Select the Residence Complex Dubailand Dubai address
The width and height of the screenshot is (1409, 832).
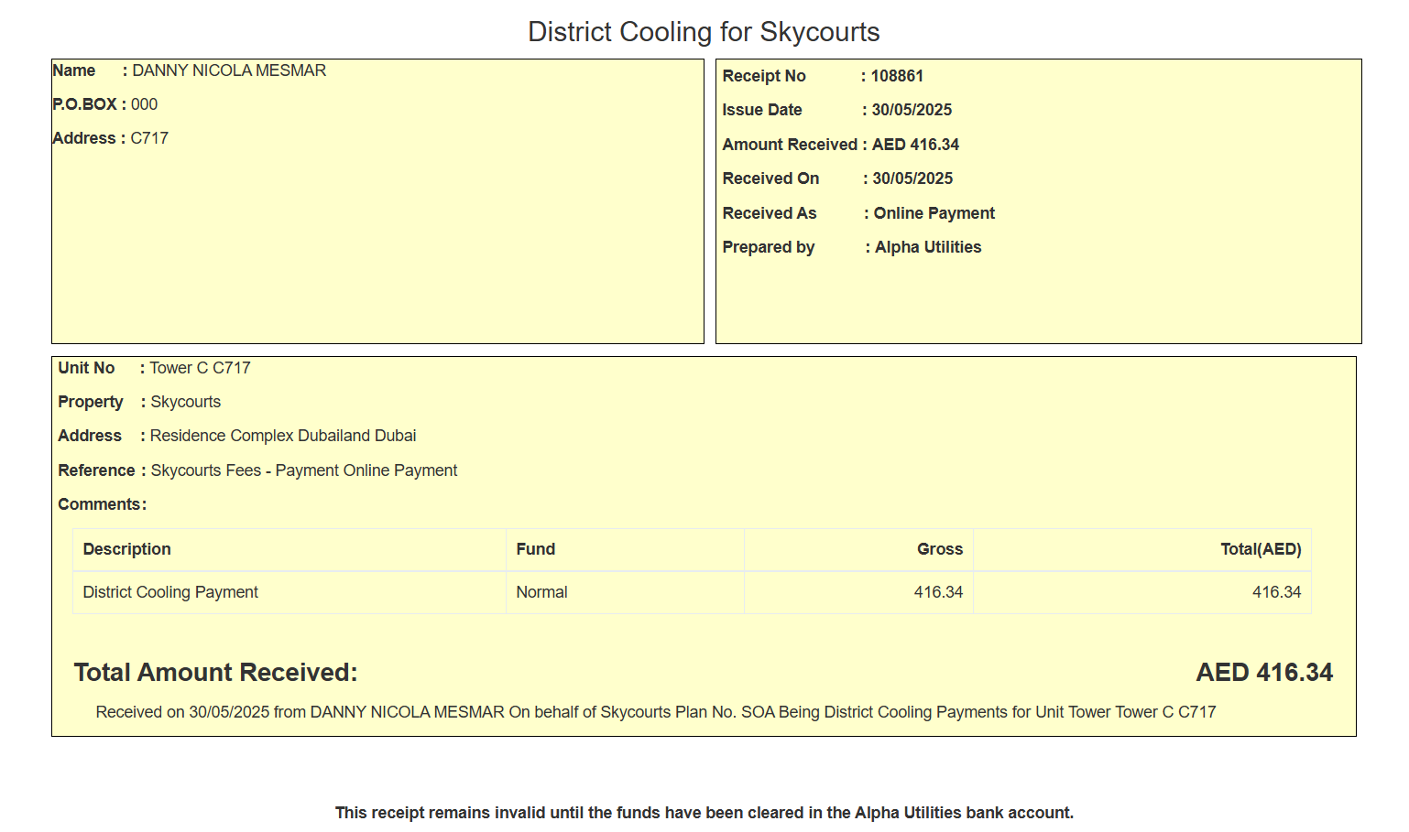click(x=283, y=436)
